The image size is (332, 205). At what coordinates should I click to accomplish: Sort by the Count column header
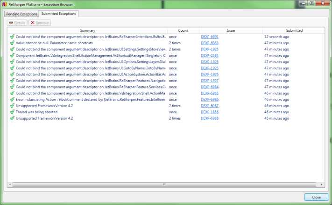(x=183, y=30)
